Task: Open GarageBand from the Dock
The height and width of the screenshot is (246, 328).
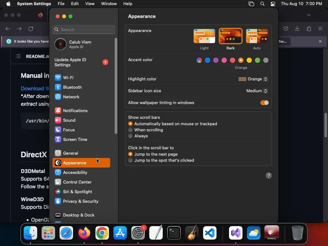Action: coord(192,233)
